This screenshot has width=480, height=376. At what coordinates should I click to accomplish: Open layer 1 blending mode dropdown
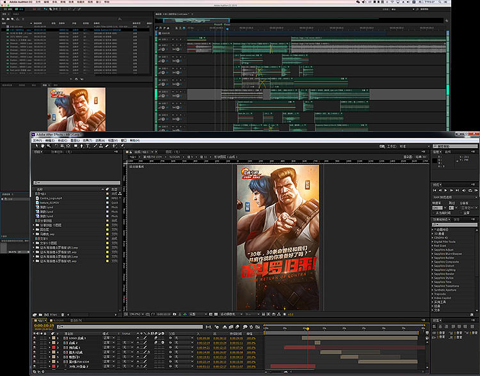point(109,338)
